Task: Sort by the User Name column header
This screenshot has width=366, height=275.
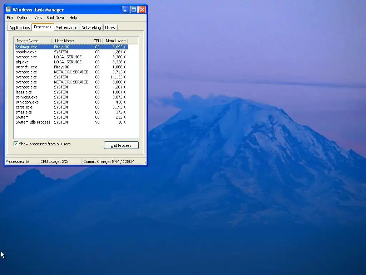Action: click(x=71, y=41)
